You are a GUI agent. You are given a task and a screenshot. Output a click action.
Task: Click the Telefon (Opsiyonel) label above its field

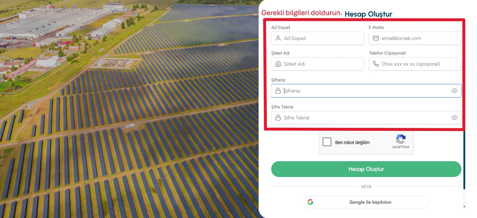[x=387, y=53]
